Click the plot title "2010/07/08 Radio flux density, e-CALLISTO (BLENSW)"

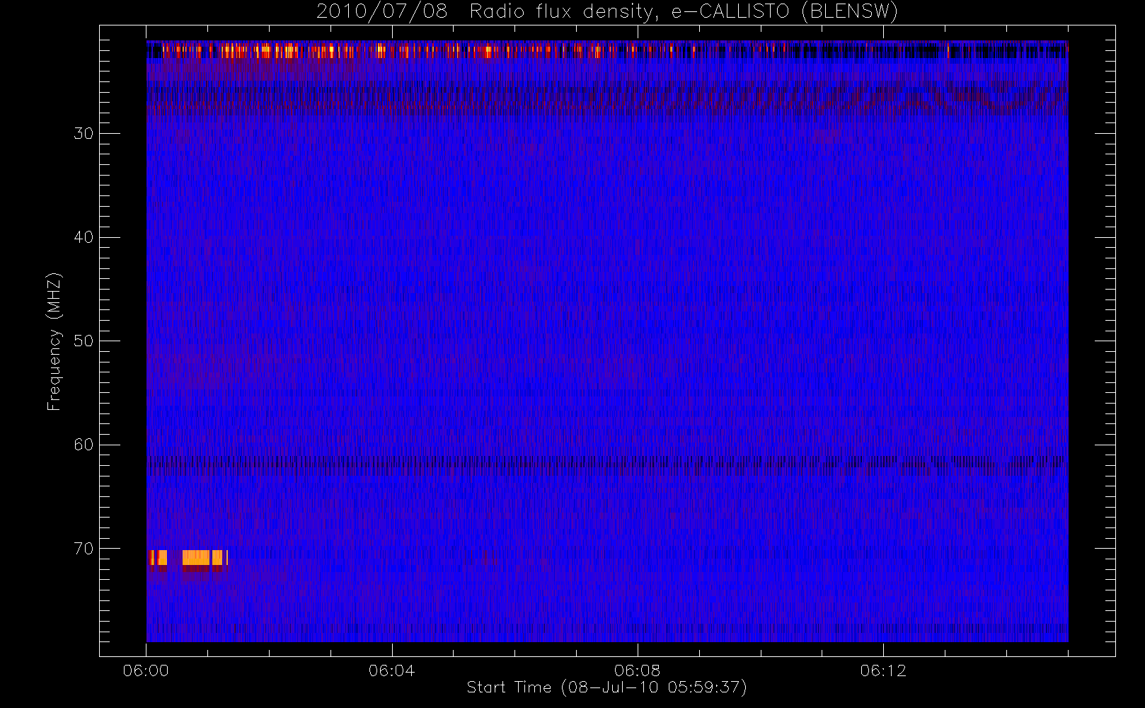pyautogui.click(x=606, y=11)
